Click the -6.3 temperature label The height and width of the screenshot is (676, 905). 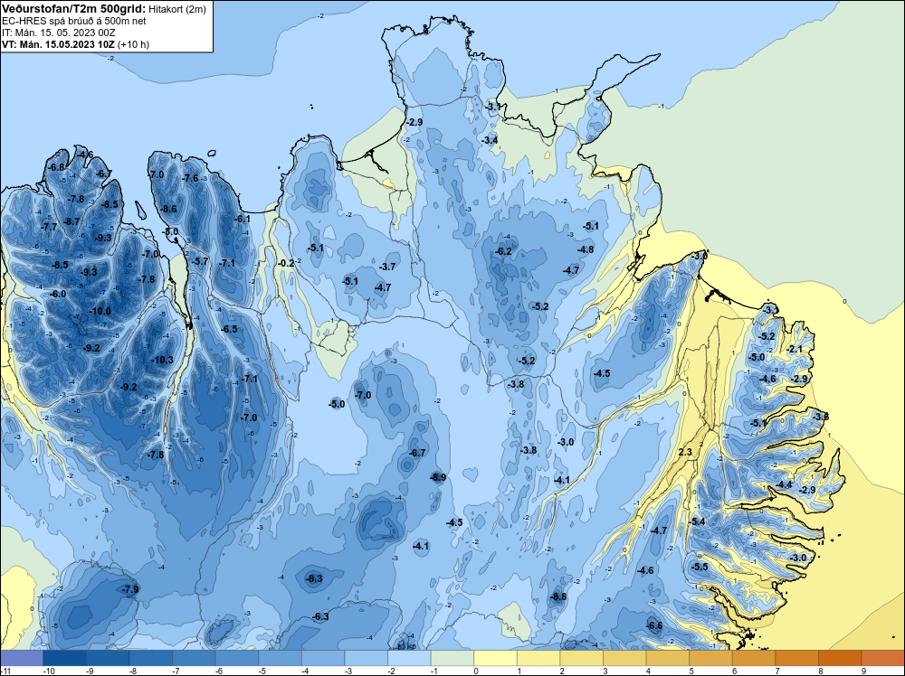click(320, 616)
